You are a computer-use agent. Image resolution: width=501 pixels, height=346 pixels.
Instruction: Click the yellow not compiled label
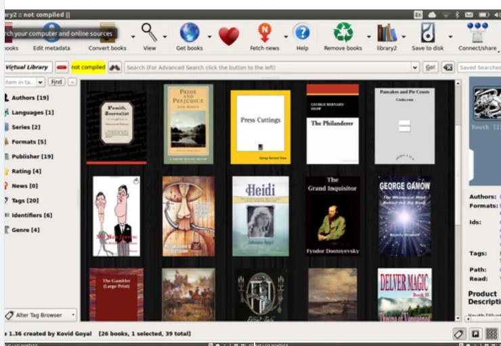click(88, 68)
